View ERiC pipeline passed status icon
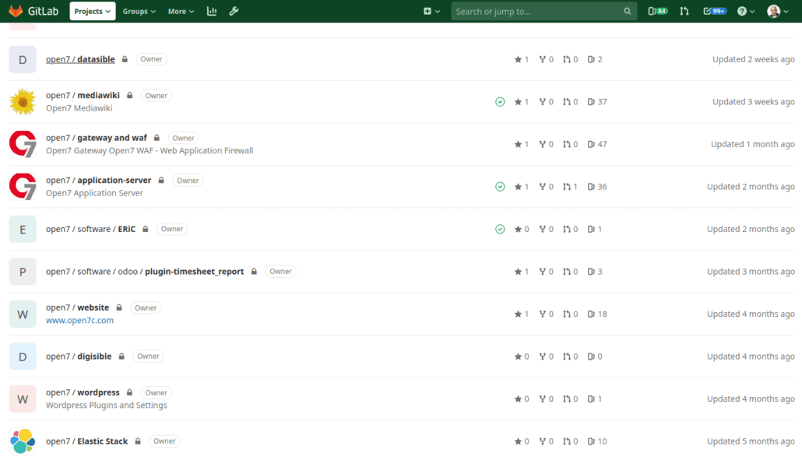Image resolution: width=802 pixels, height=457 pixels. coord(500,229)
